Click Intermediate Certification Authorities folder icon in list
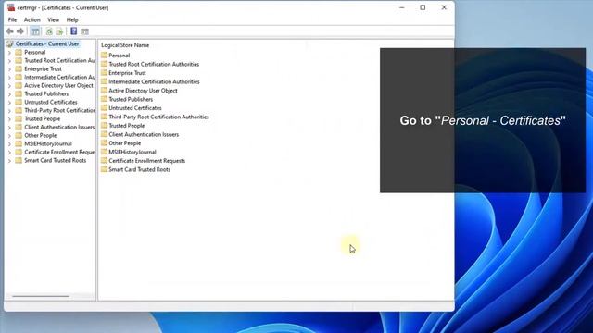 pyautogui.click(x=105, y=81)
